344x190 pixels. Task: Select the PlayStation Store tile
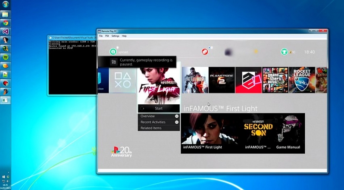pos(103,80)
